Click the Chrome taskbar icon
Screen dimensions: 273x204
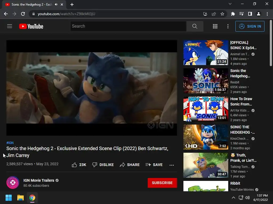click(32, 198)
